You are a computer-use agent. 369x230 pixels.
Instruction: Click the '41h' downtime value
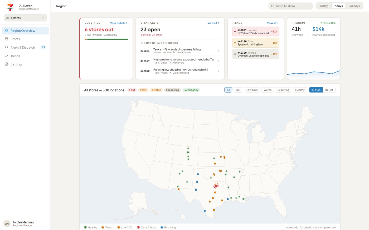(x=296, y=29)
